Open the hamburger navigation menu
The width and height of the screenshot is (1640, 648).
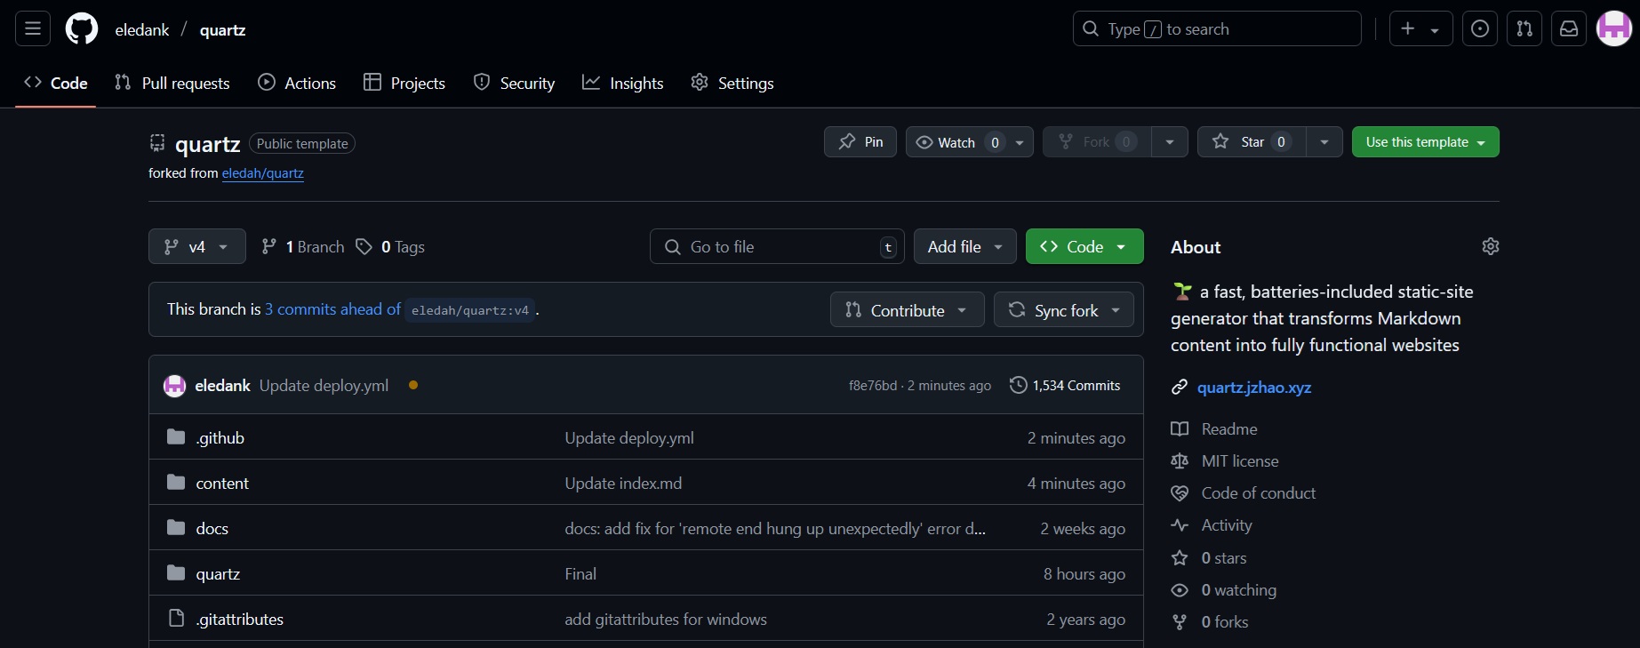click(x=33, y=29)
